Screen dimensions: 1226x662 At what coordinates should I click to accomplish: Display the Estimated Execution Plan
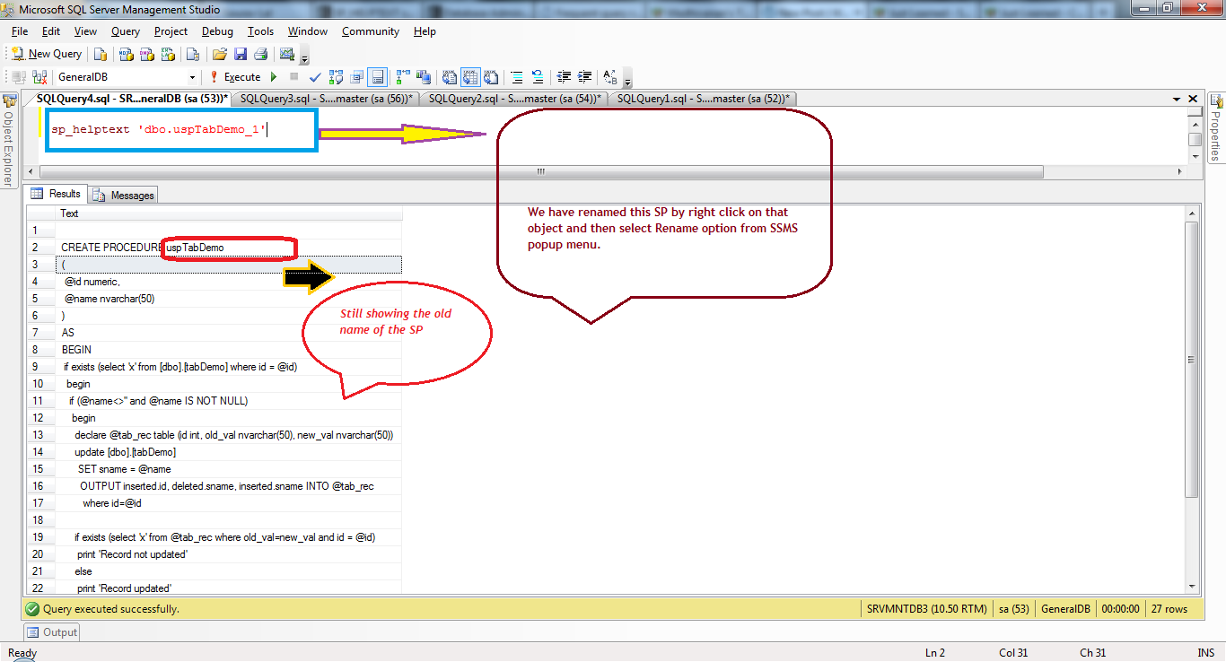[x=337, y=77]
